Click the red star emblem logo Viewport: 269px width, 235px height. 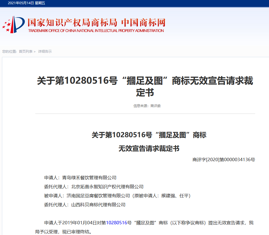click(13, 25)
